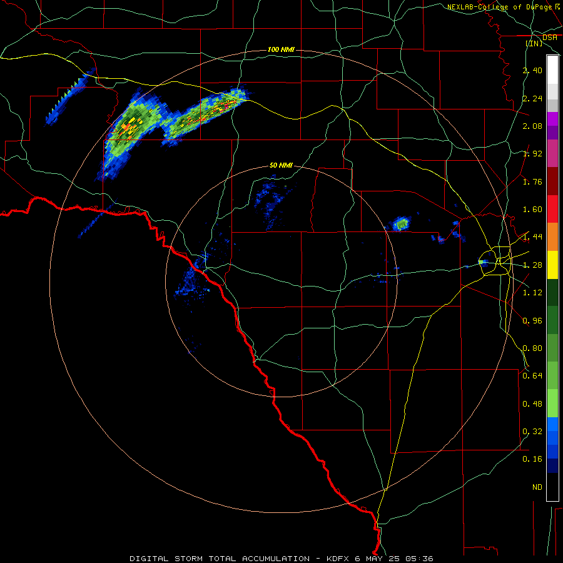Image resolution: width=563 pixels, height=563 pixels.
Task: Click the 2.24 legend value
Action: 532,98
